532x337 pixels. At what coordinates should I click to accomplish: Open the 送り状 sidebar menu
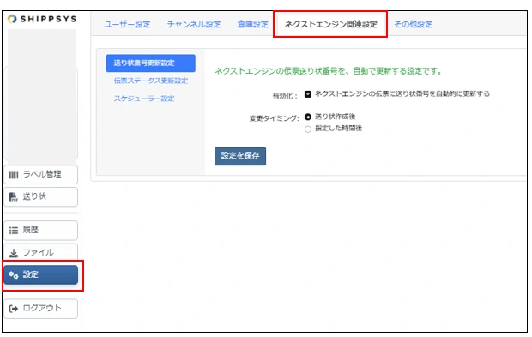(x=41, y=196)
